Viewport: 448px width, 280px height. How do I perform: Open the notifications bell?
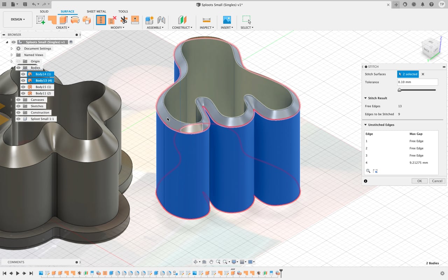point(423,5)
